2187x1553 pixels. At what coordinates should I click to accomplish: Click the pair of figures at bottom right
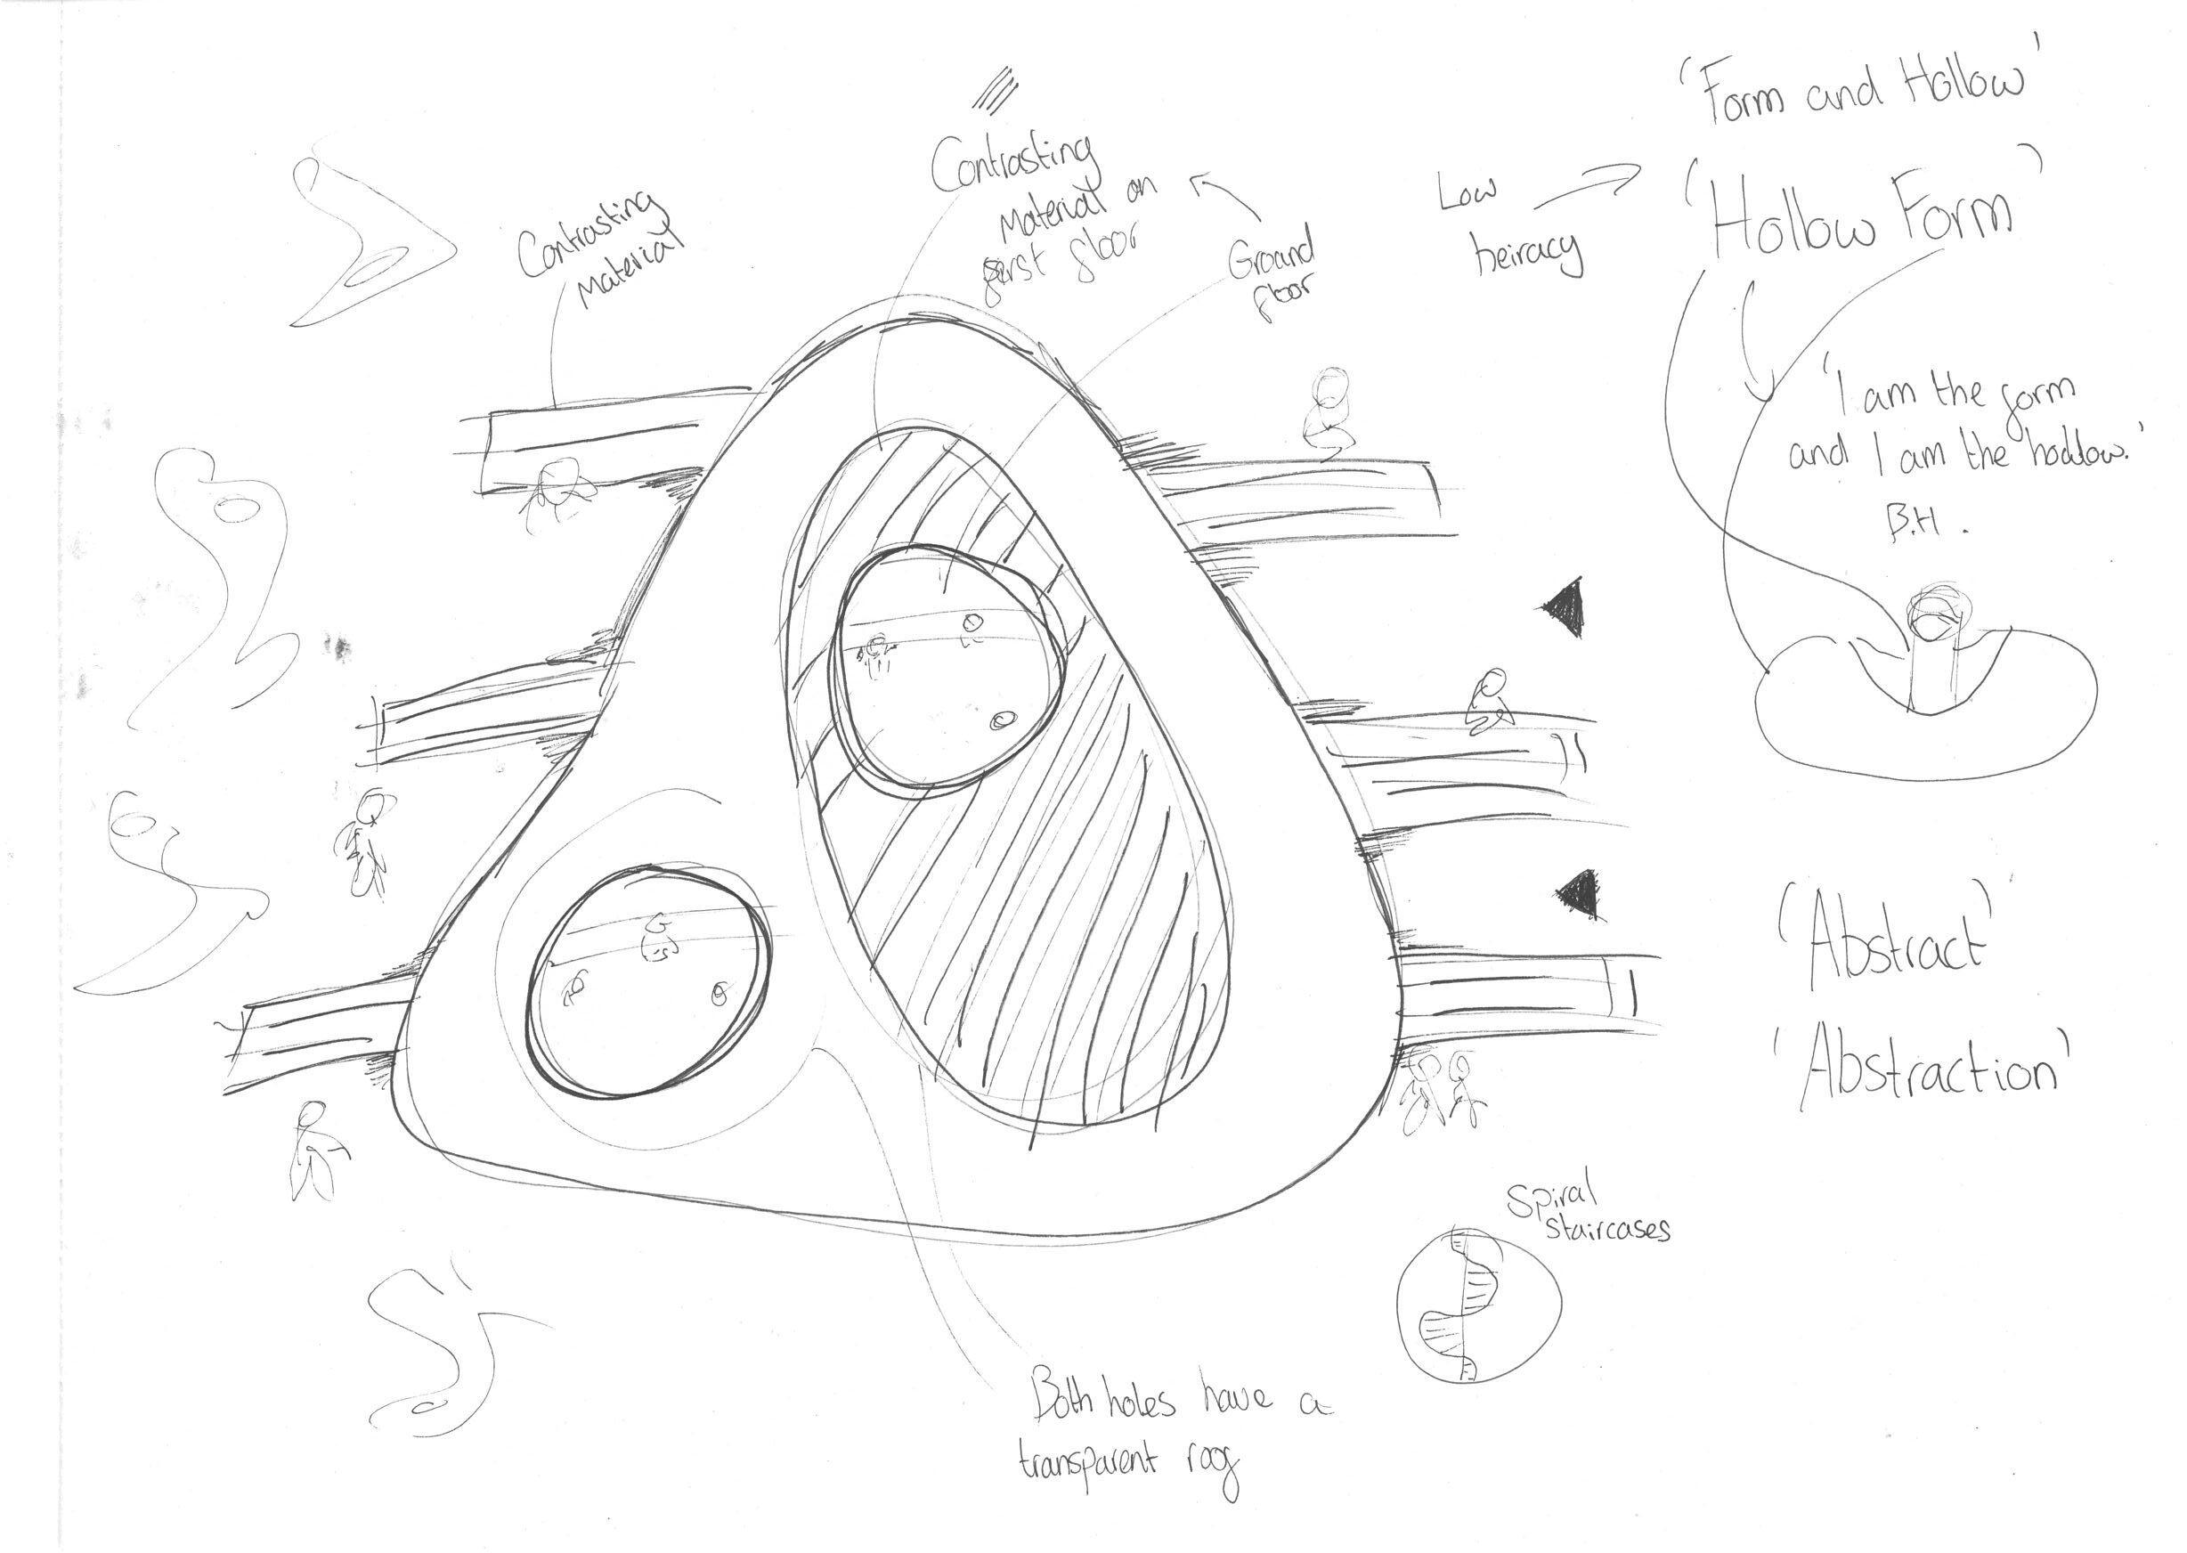(1443, 1091)
